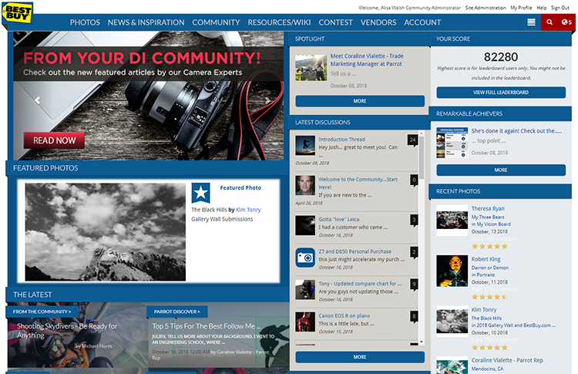The width and height of the screenshot is (578, 374).
Task: Open FROM THE COMMUNITY category tag
Action: (x=42, y=312)
